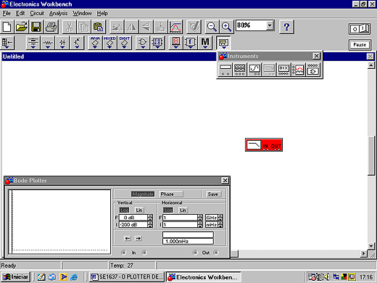Screen dimensions: 377x283
Task: Click the Pause button
Action: click(x=360, y=45)
